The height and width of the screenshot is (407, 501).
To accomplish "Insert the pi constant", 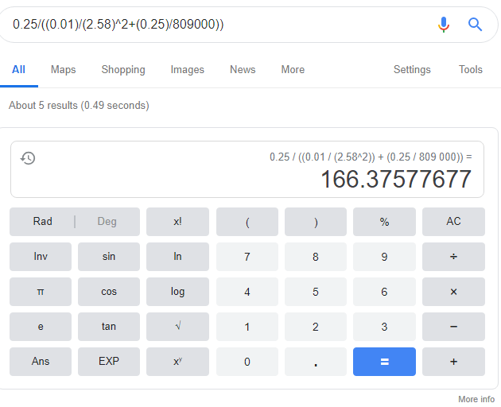I will tap(41, 292).
